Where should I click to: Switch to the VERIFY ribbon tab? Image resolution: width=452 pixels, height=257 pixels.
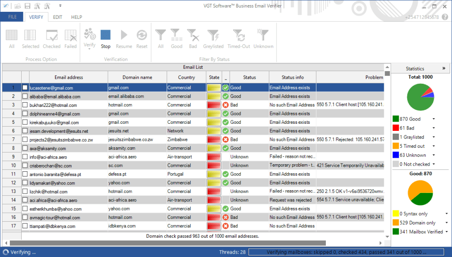point(36,17)
